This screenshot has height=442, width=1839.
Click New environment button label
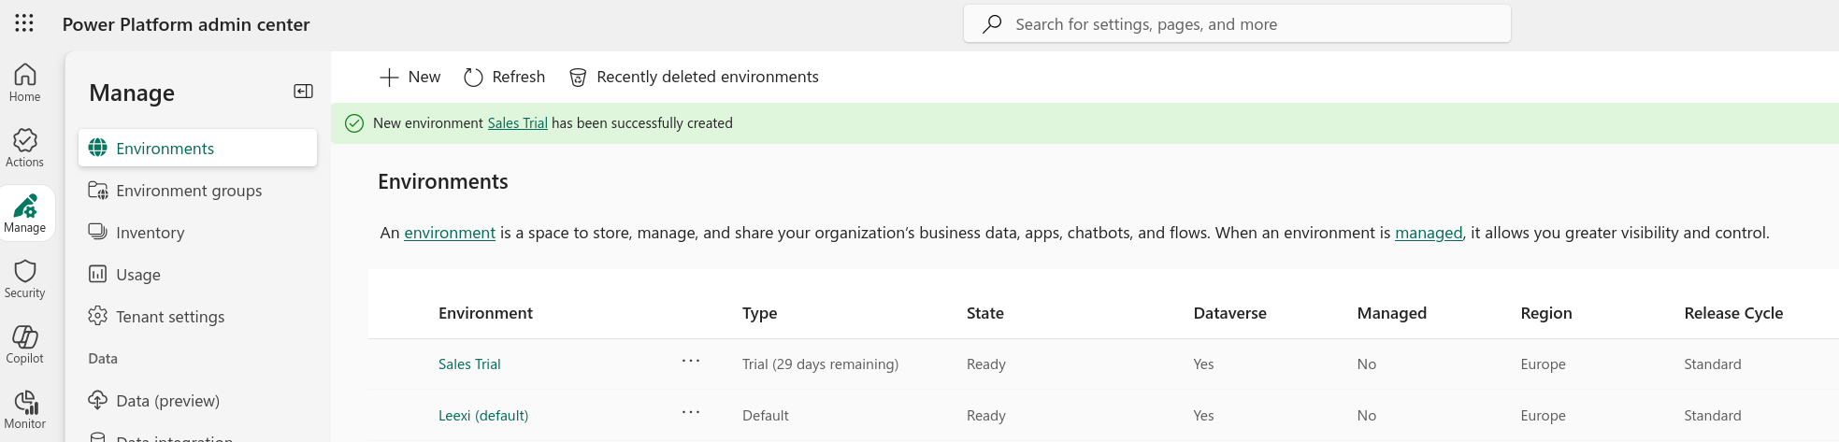(424, 77)
